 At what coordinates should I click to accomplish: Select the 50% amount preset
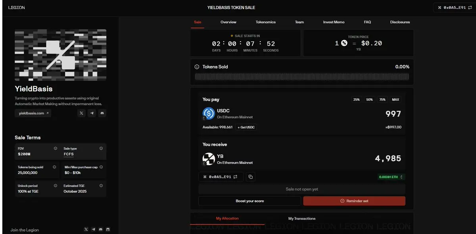[369, 100]
